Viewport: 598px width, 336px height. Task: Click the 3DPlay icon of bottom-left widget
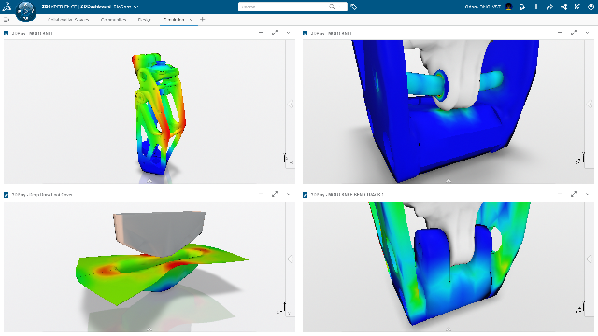(7, 195)
